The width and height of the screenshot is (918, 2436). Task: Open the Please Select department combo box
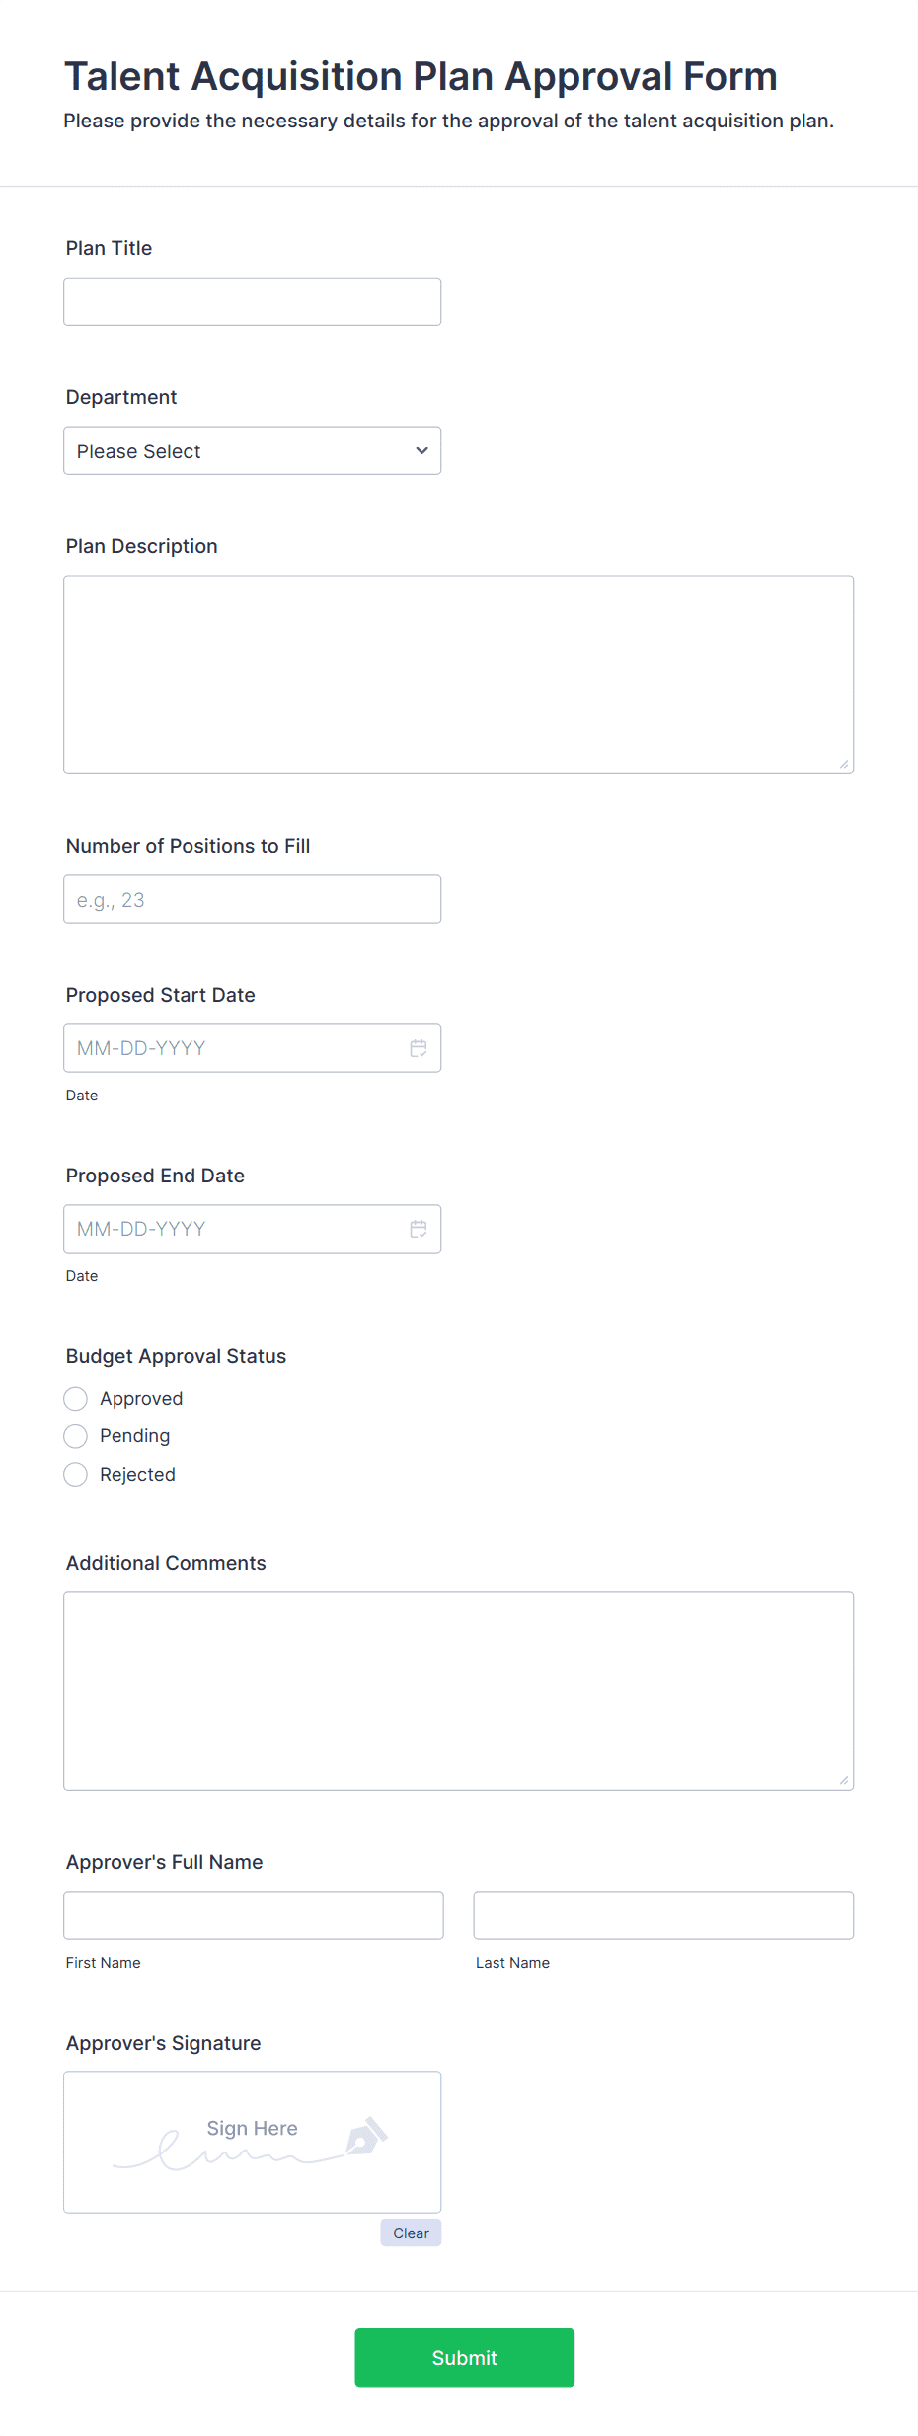253,450
